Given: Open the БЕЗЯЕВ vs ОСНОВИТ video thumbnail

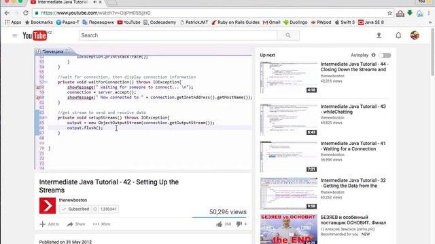Looking at the screenshot, I should (288, 229).
